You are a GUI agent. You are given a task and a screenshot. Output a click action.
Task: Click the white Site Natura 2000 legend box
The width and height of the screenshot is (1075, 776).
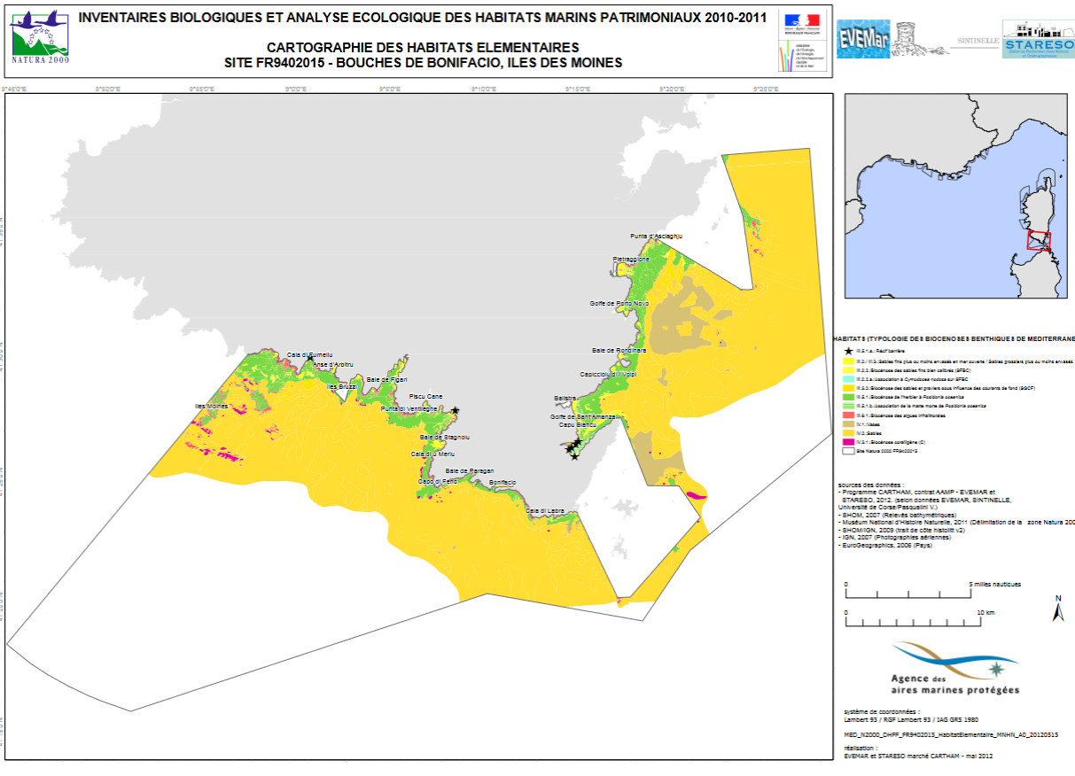pos(849,451)
